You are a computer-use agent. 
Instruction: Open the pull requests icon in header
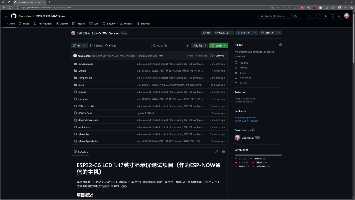point(326,16)
